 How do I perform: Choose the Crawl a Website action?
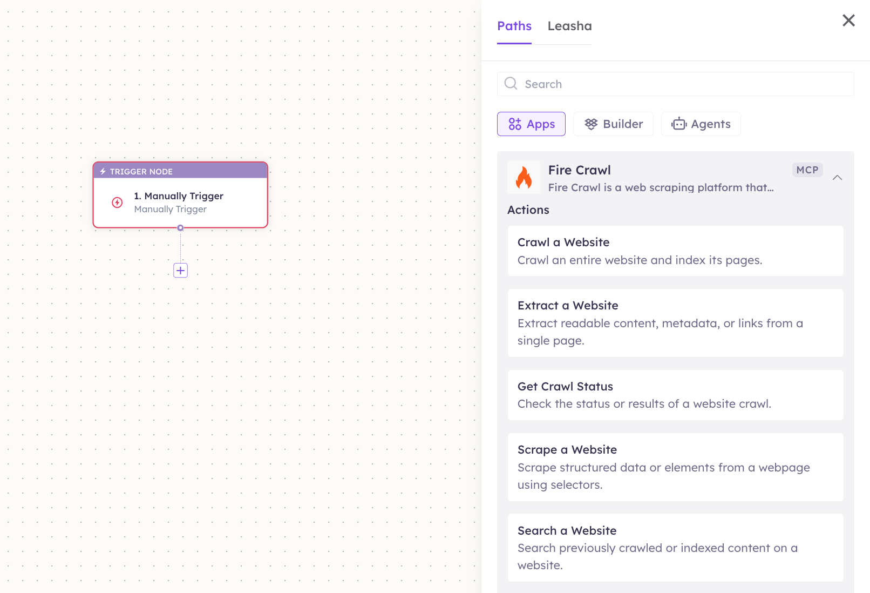(675, 251)
